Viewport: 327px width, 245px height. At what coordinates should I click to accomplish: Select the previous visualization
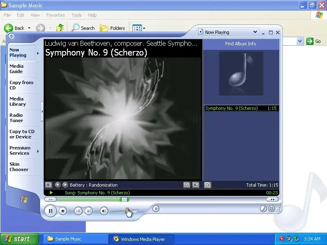coord(58,185)
